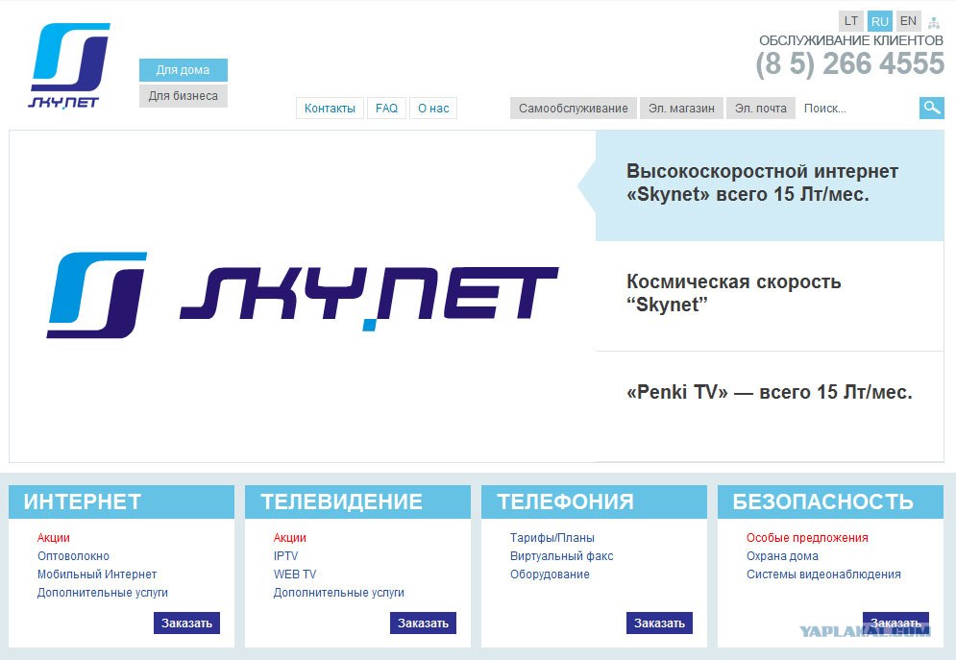
Task: Open Акции under ТЕЛЕВИДЕНИЕ
Action: pos(289,537)
